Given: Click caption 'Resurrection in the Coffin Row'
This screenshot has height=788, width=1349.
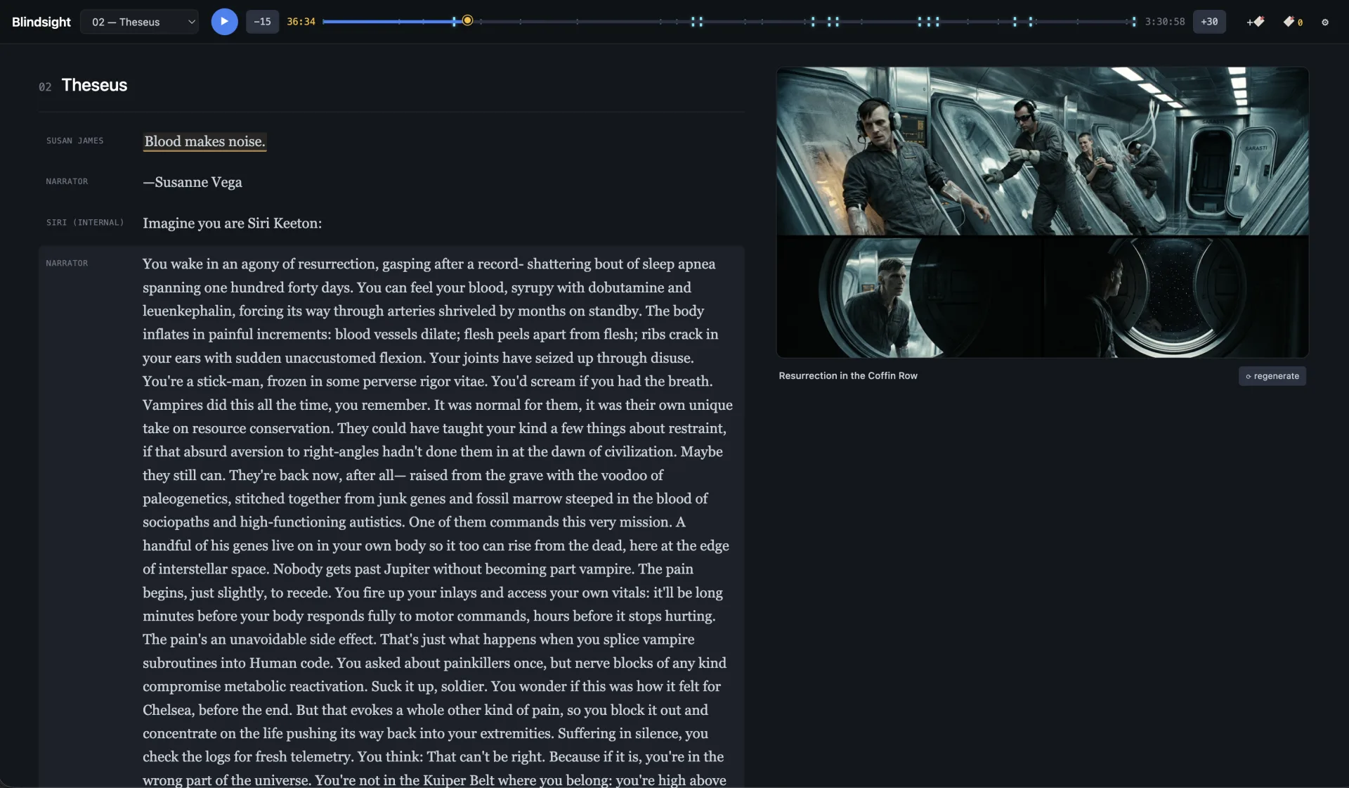Looking at the screenshot, I should (848, 376).
